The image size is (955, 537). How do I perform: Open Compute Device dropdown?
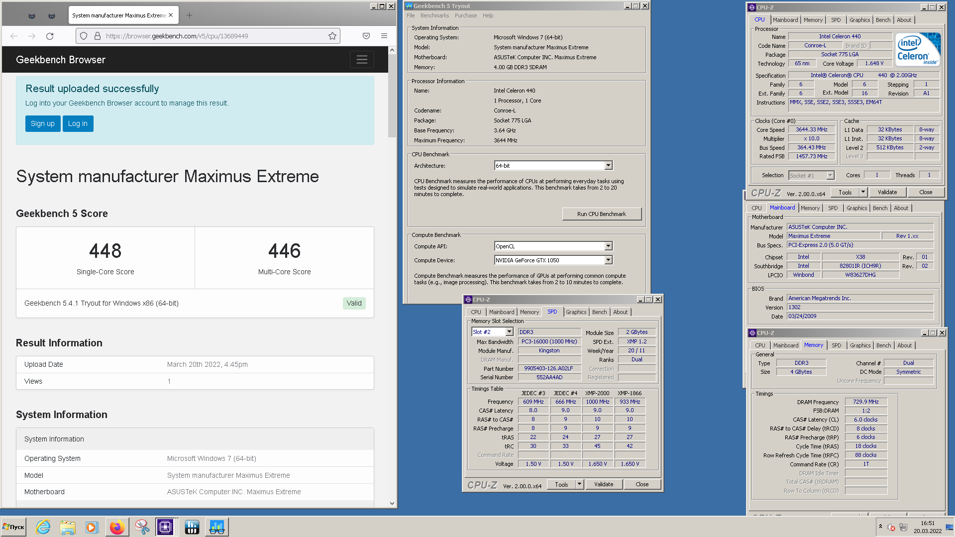pos(608,260)
